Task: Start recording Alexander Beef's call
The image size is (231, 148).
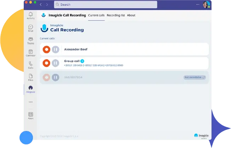Action: tap(46, 49)
